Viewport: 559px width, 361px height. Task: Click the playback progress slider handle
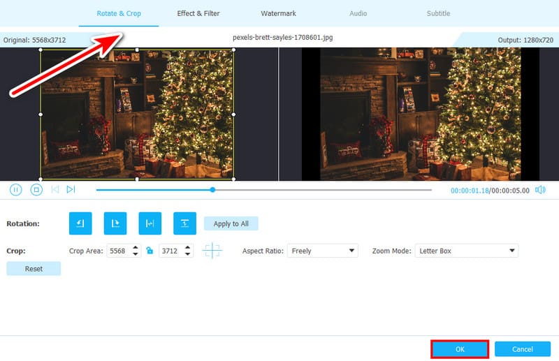212,189
